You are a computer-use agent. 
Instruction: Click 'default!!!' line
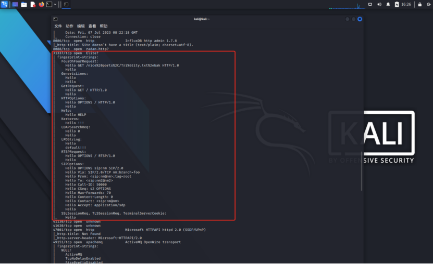click(x=76, y=148)
